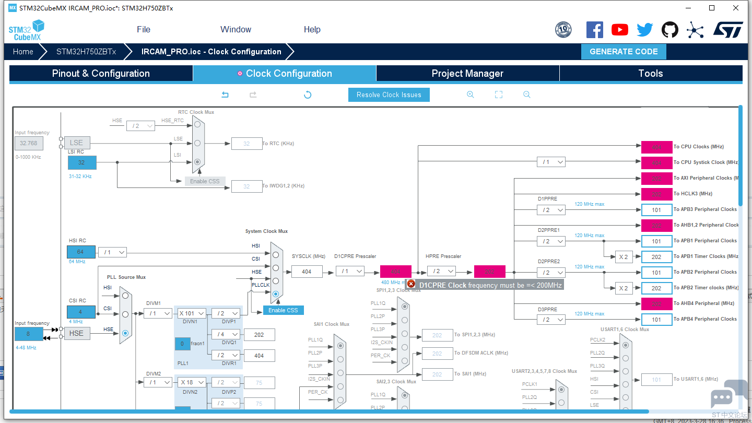Edit the fracn1 value field
Screen dimensions: 752x423
pos(182,344)
